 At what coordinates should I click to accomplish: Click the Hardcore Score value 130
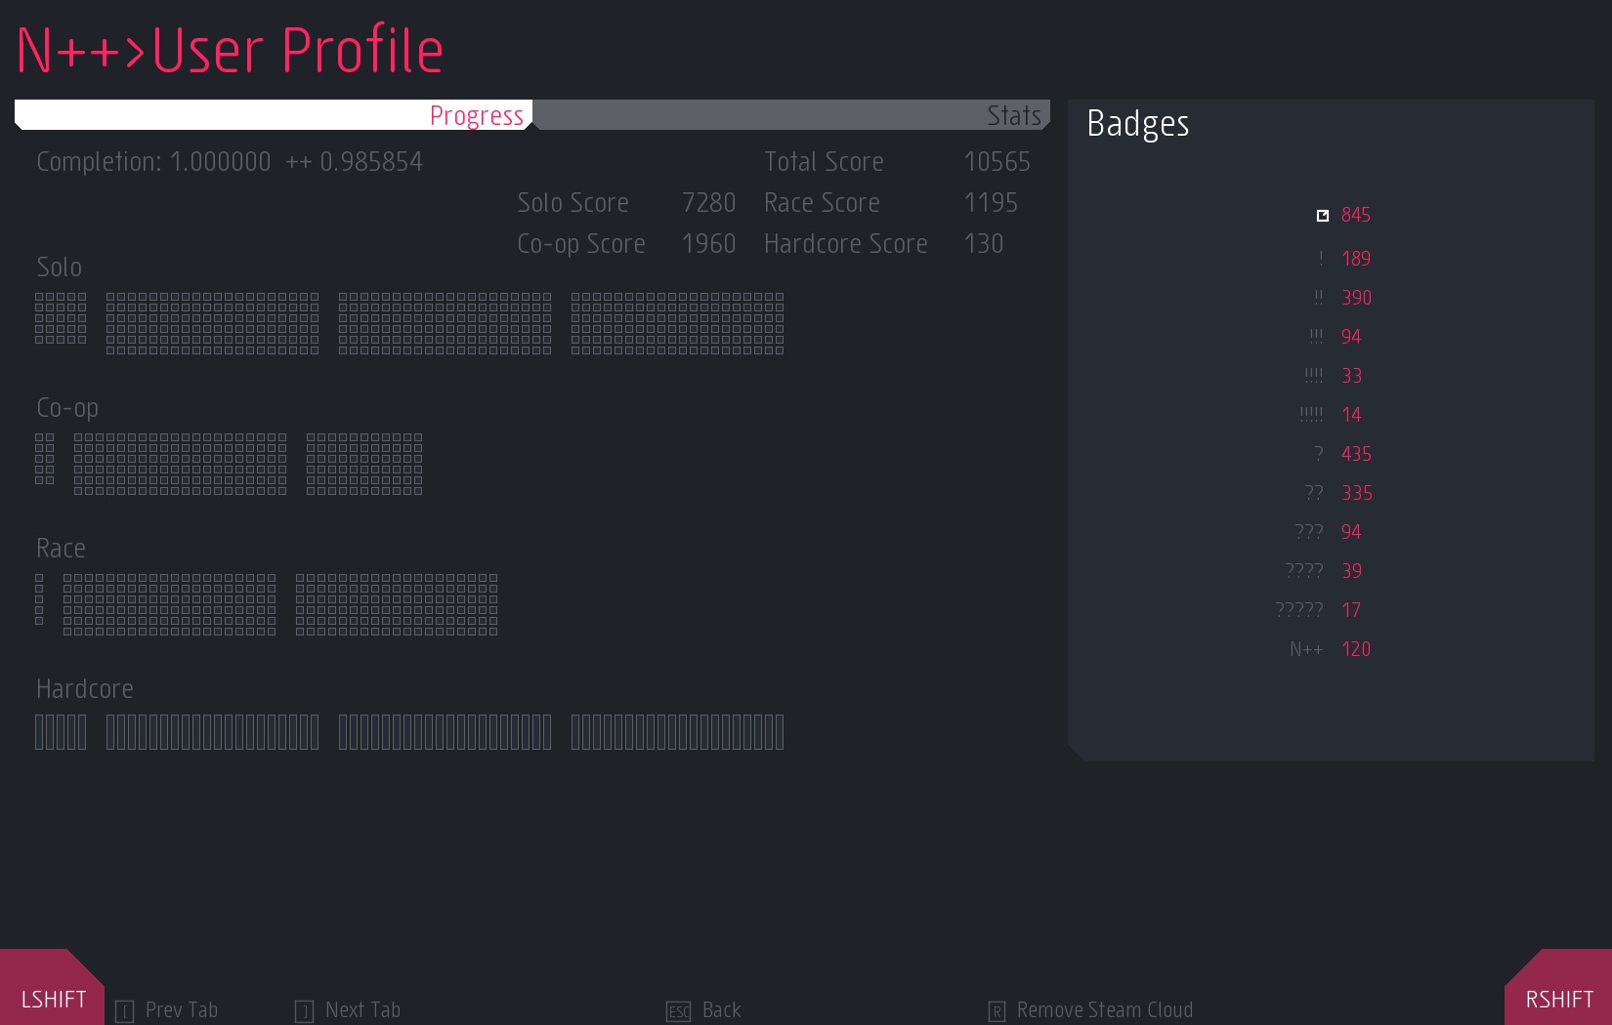(x=984, y=243)
